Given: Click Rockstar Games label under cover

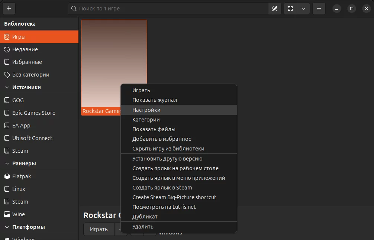Looking at the screenshot, I should click(101, 111).
